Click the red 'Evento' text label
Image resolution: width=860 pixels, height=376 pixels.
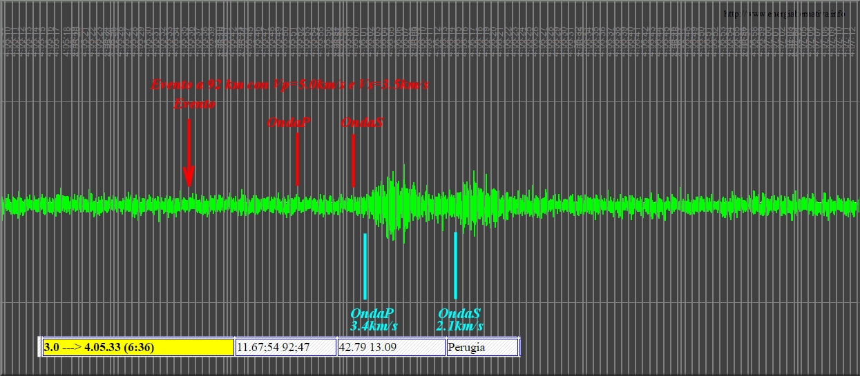pos(194,104)
